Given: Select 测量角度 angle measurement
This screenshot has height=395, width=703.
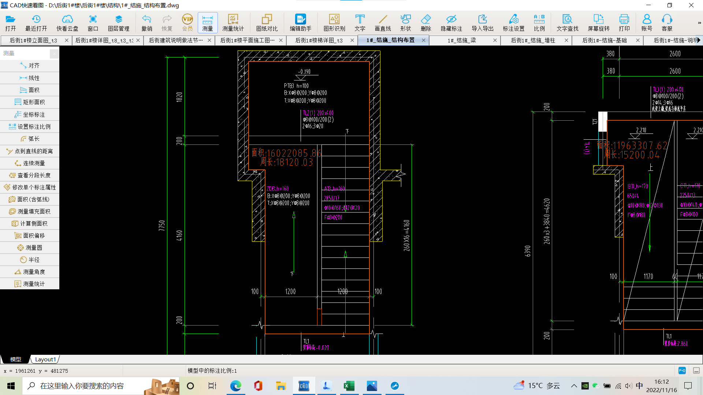Looking at the screenshot, I should click(x=30, y=272).
